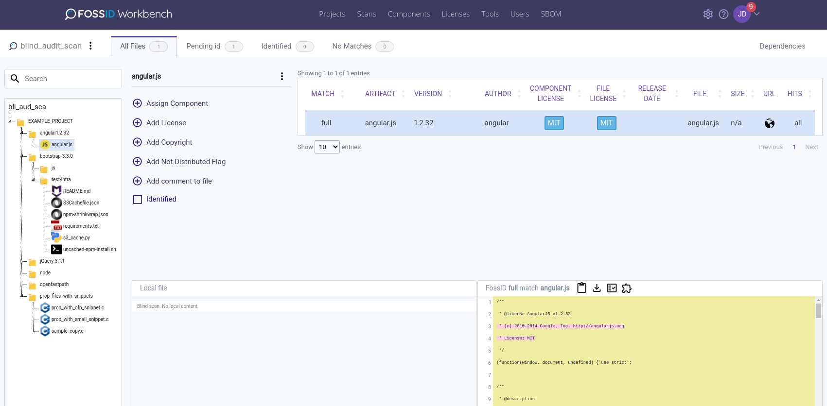Open the Users menu

(520, 14)
